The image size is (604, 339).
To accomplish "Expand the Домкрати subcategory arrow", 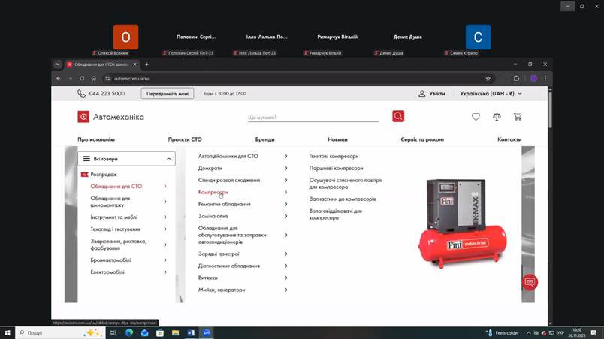I will [286, 168].
